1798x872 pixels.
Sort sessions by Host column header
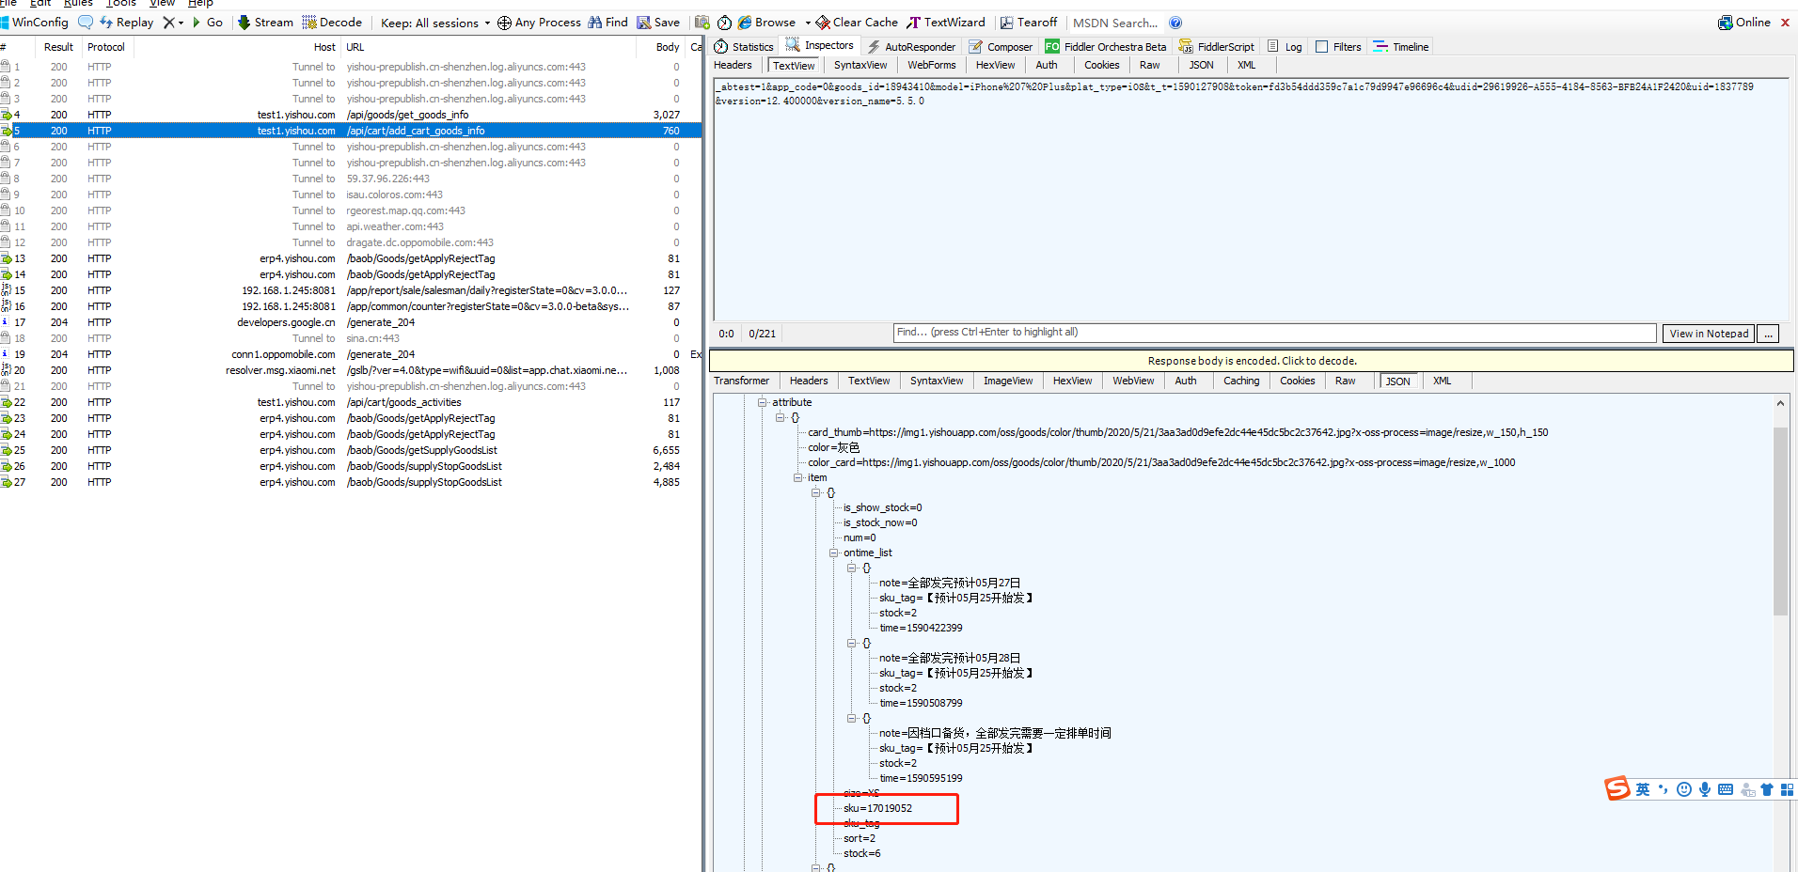pos(324,47)
